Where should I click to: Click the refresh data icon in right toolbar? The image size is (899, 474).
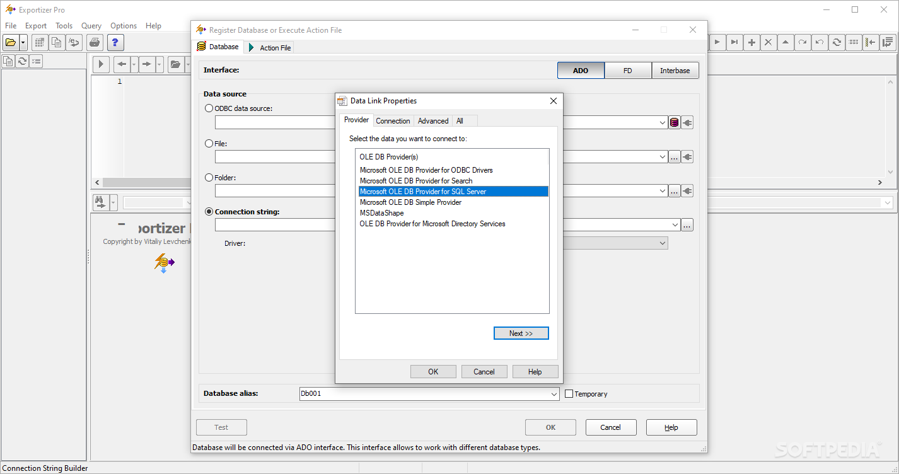837,42
